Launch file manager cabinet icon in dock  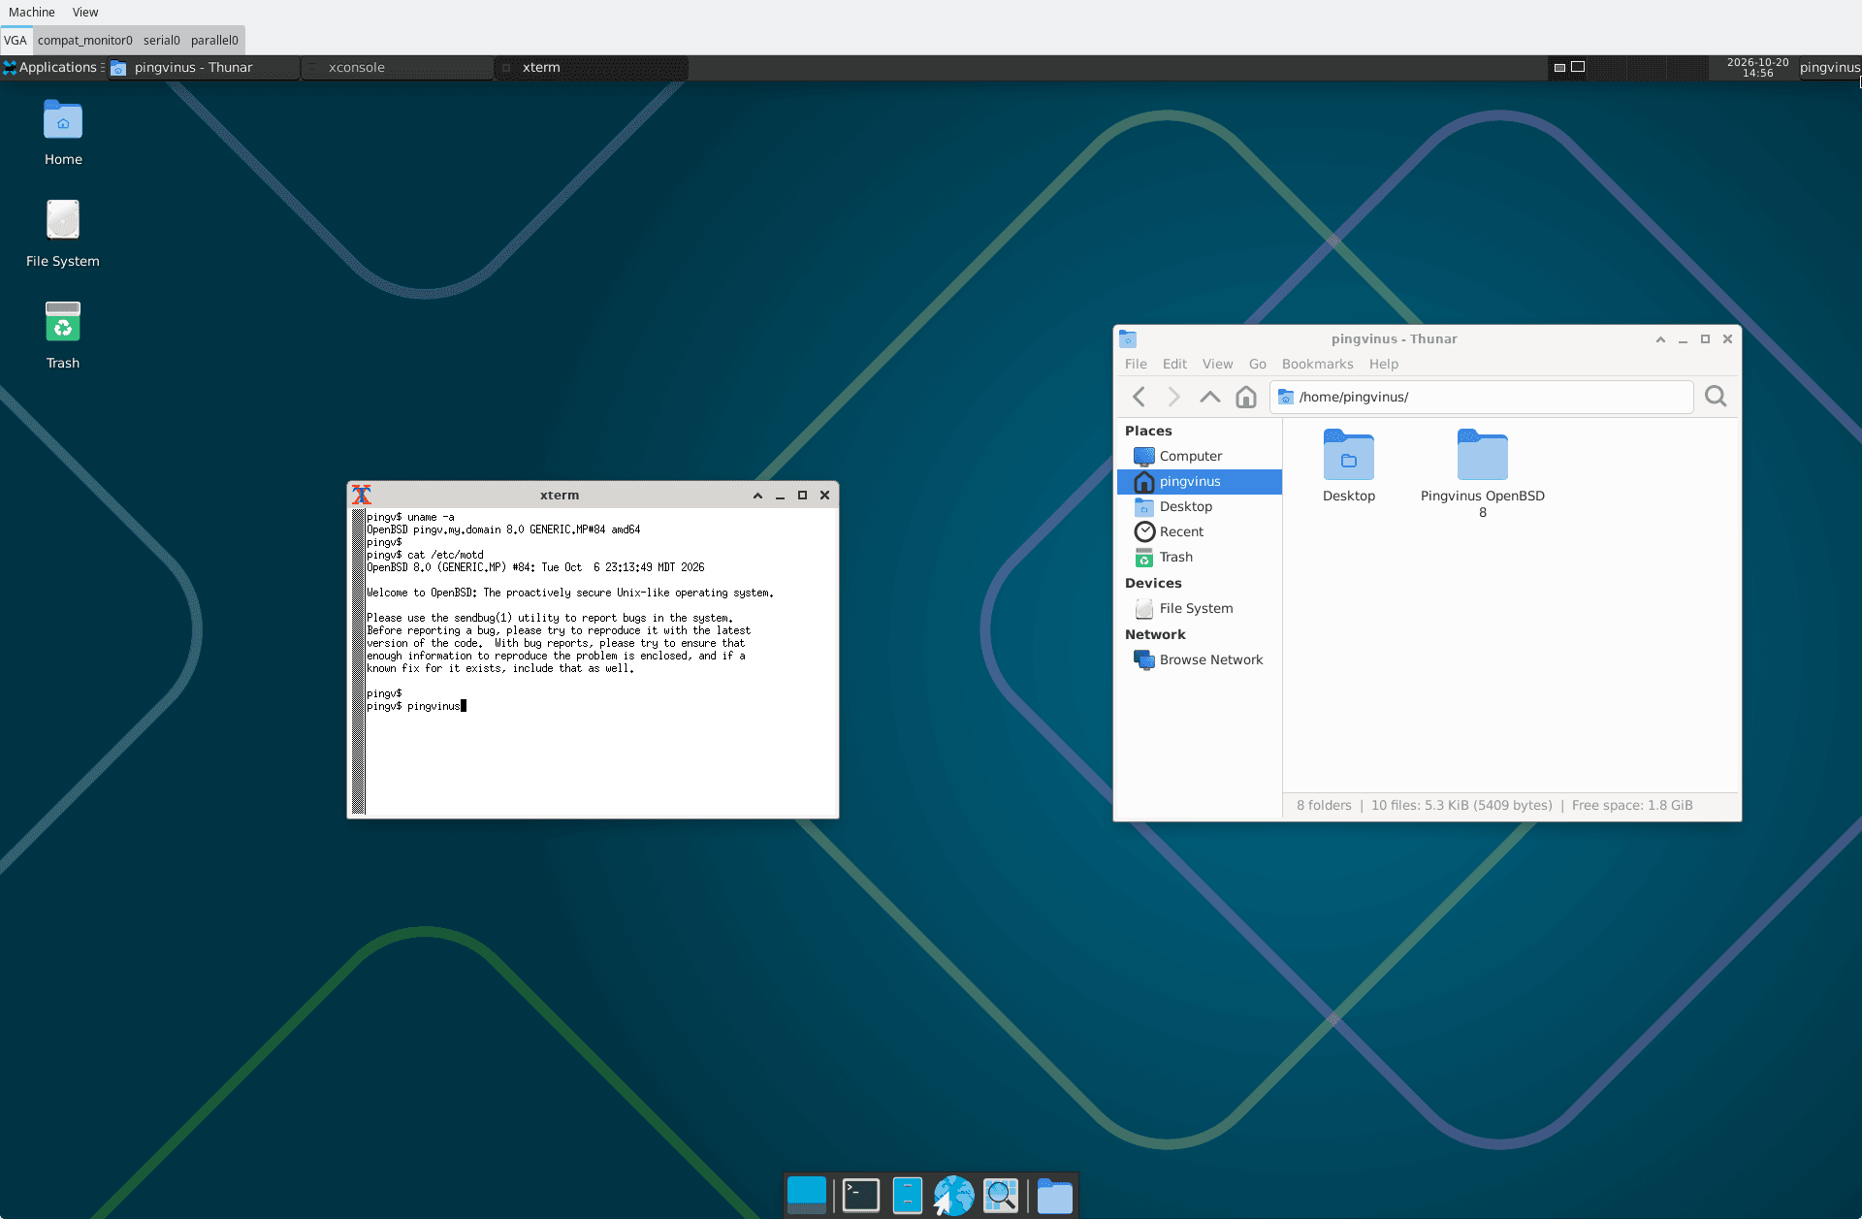tap(907, 1196)
